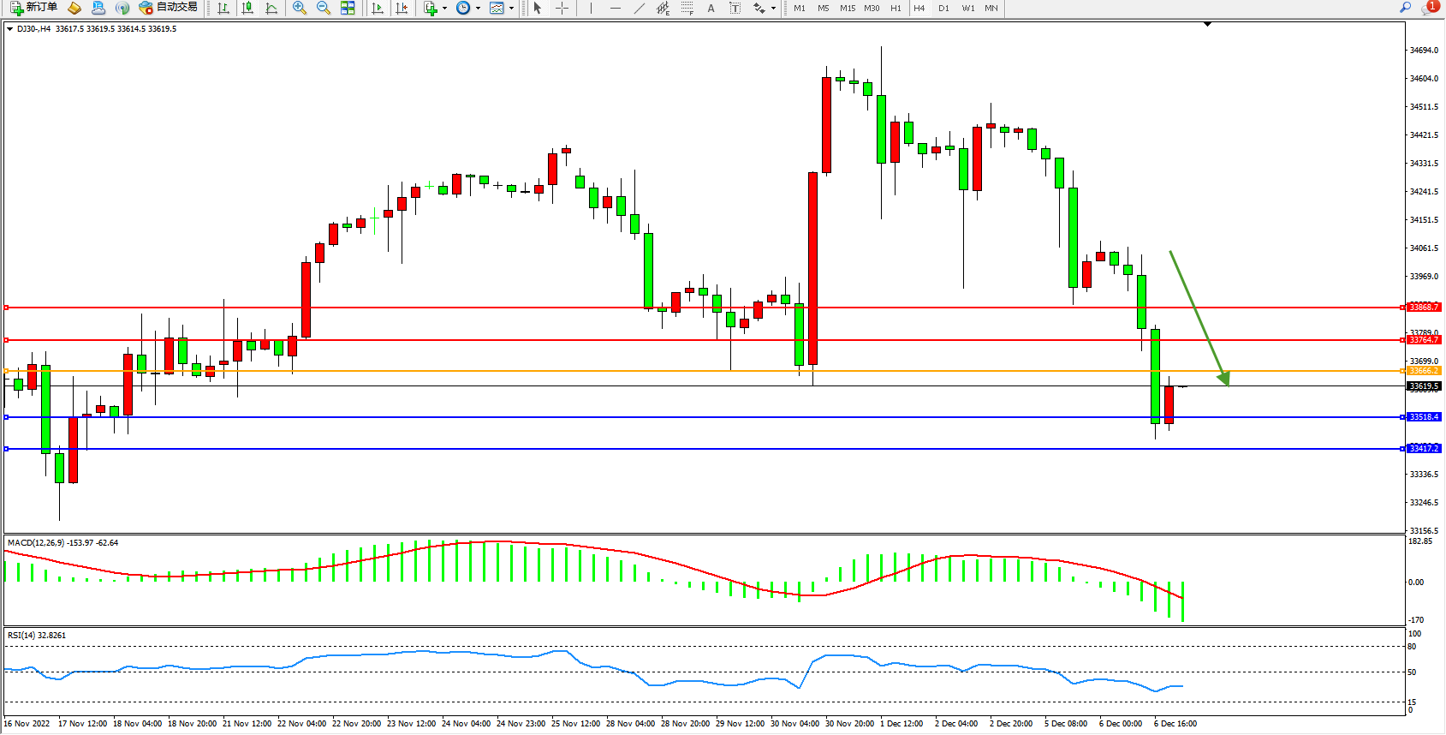1446x735 pixels.
Task: Select the equidistant channel tool
Action: pos(663,8)
